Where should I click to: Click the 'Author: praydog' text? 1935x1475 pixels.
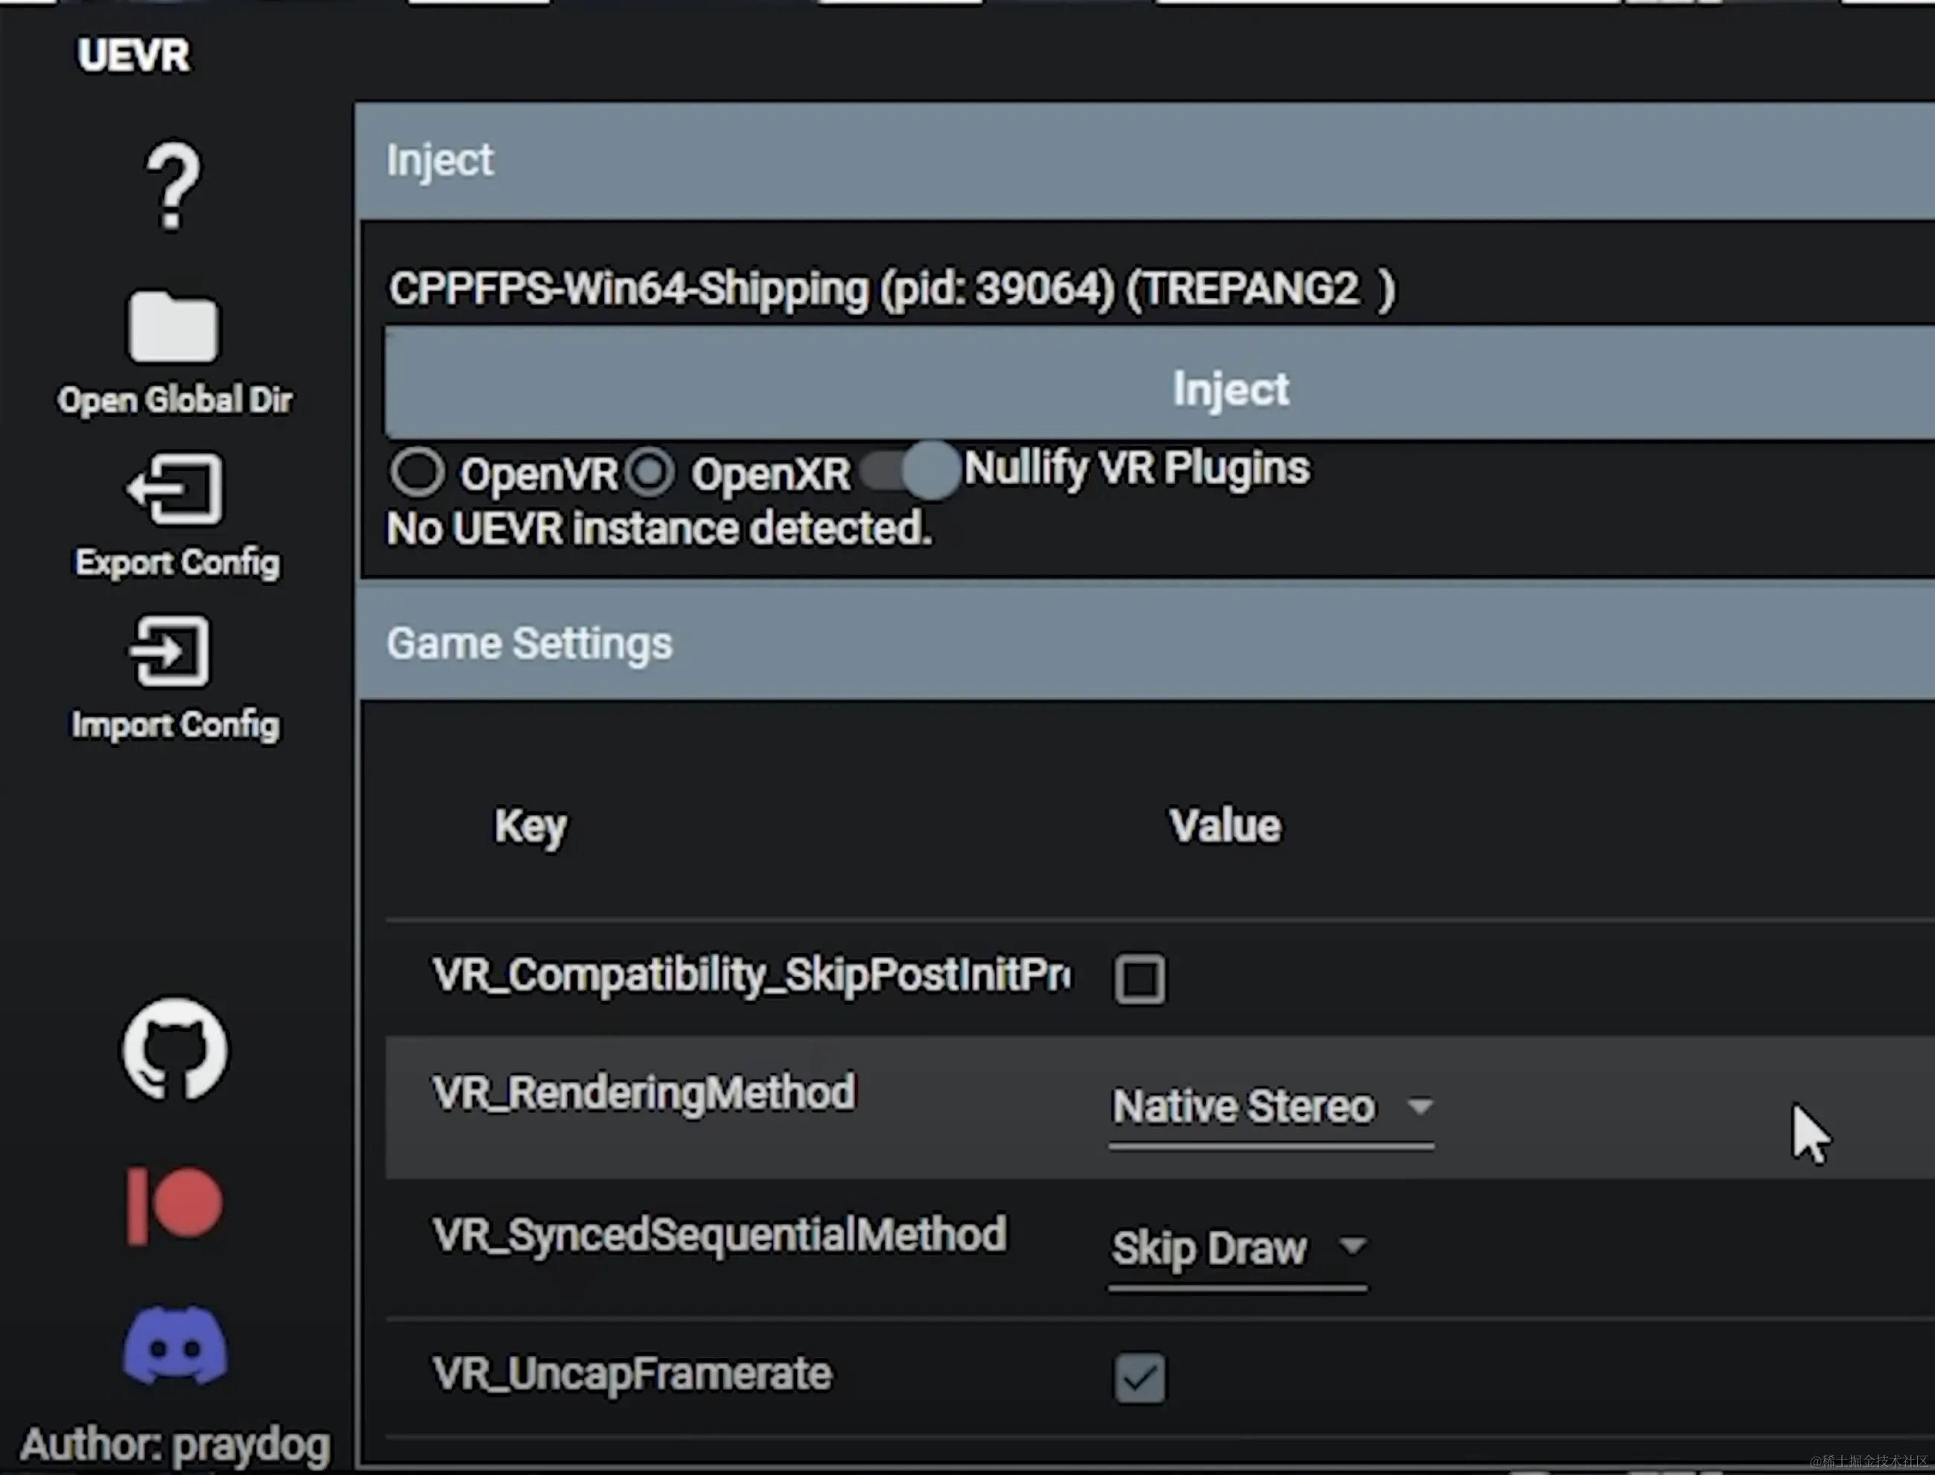tap(176, 1444)
